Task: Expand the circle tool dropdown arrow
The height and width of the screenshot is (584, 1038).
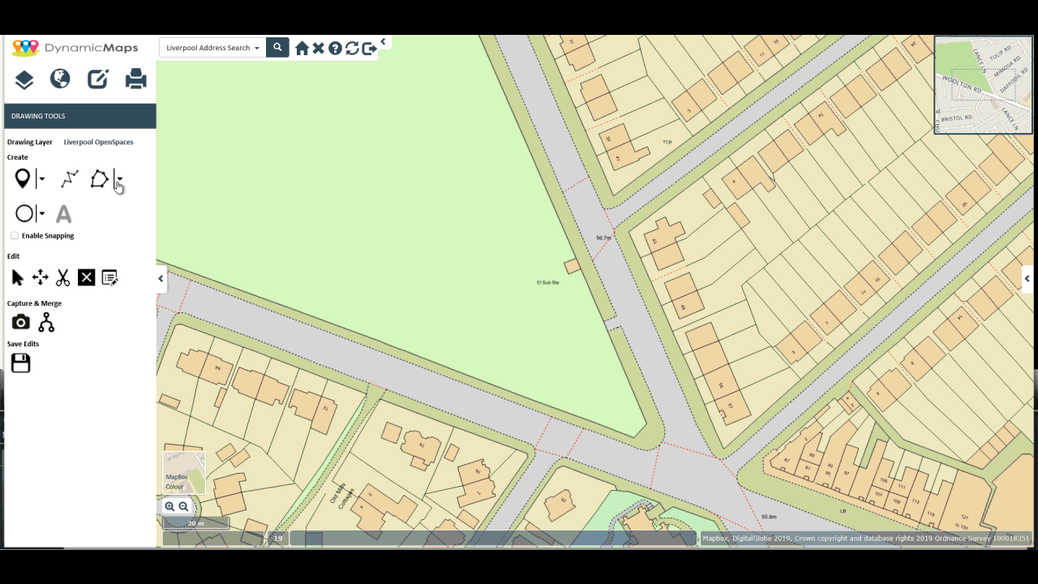Action: click(x=41, y=214)
